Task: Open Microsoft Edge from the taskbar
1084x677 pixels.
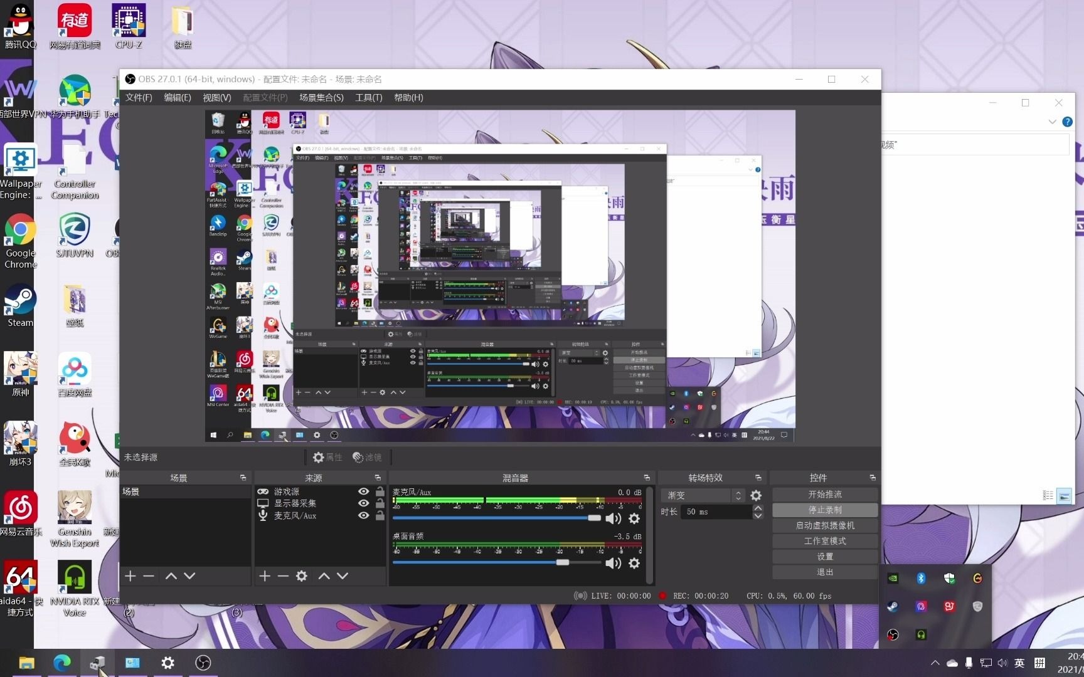Action: 61,663
